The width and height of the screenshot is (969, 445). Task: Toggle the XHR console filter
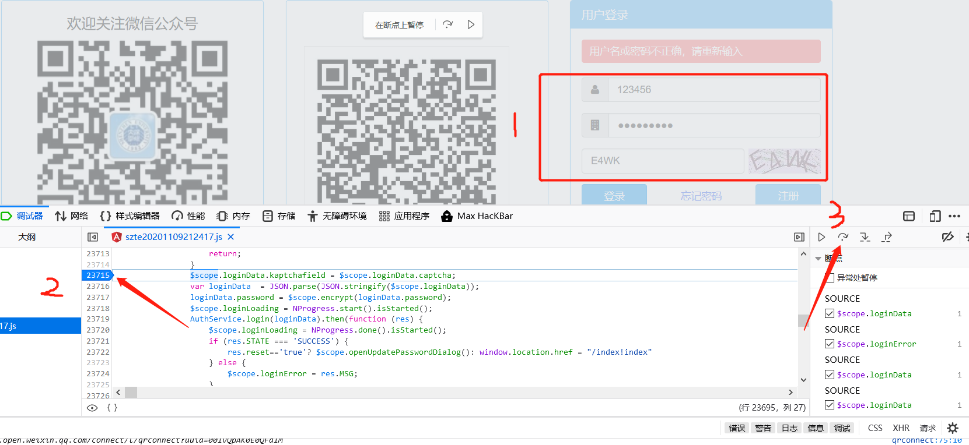pos(901,428)
